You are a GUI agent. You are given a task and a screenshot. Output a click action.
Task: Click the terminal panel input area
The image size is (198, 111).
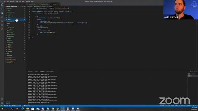click(x=107, y=89)
